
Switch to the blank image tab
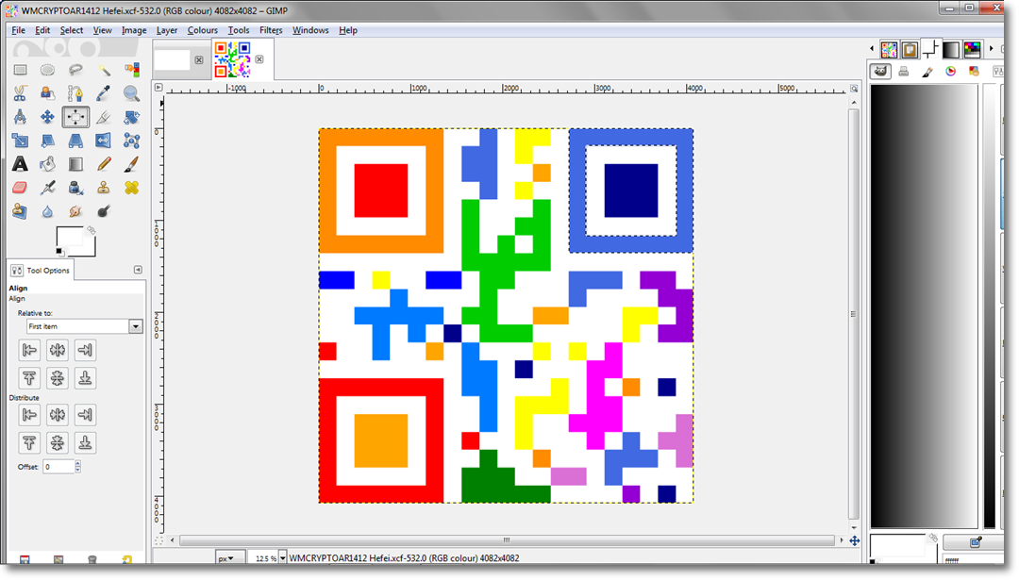click(x=173, y=59)
